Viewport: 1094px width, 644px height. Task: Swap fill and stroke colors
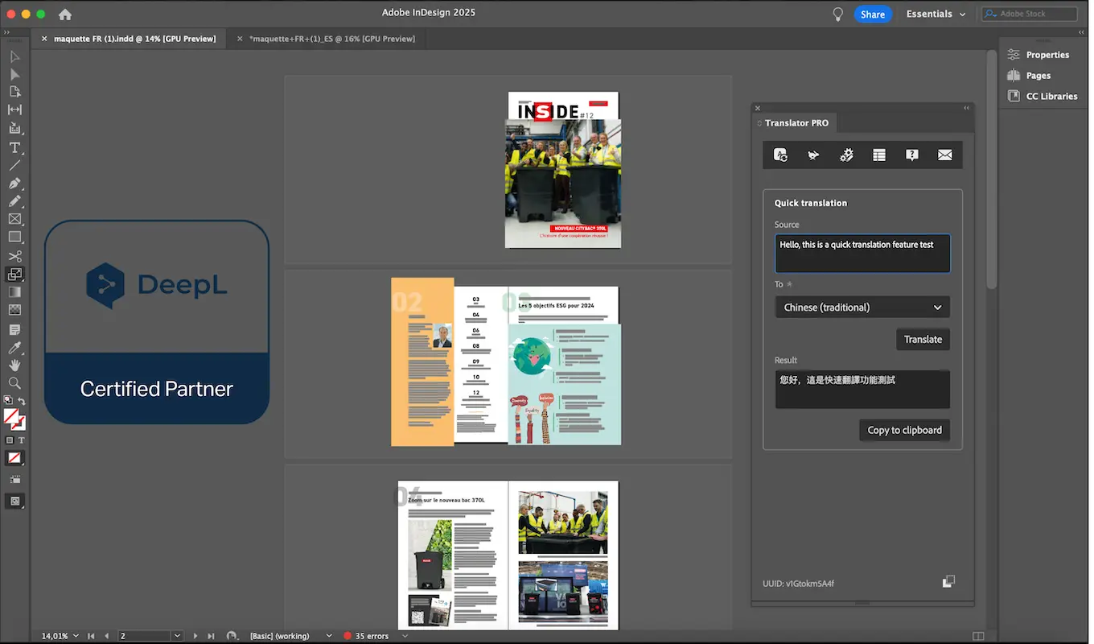(x=22, y=400)
